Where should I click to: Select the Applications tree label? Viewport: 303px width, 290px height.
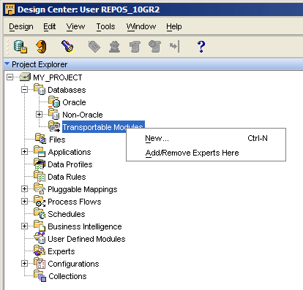pyautogui.click(x=70, y=152)
